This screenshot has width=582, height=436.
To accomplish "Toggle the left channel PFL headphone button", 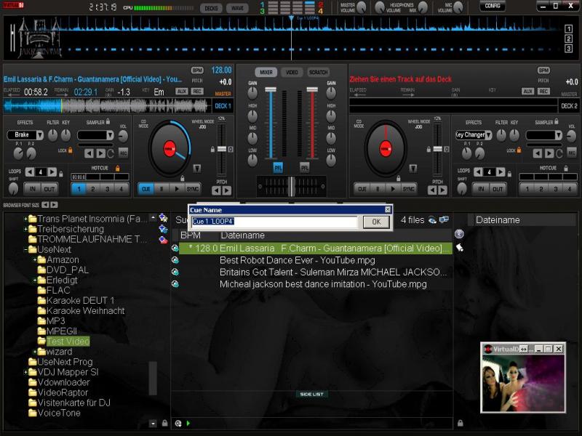I will [278, 167].
